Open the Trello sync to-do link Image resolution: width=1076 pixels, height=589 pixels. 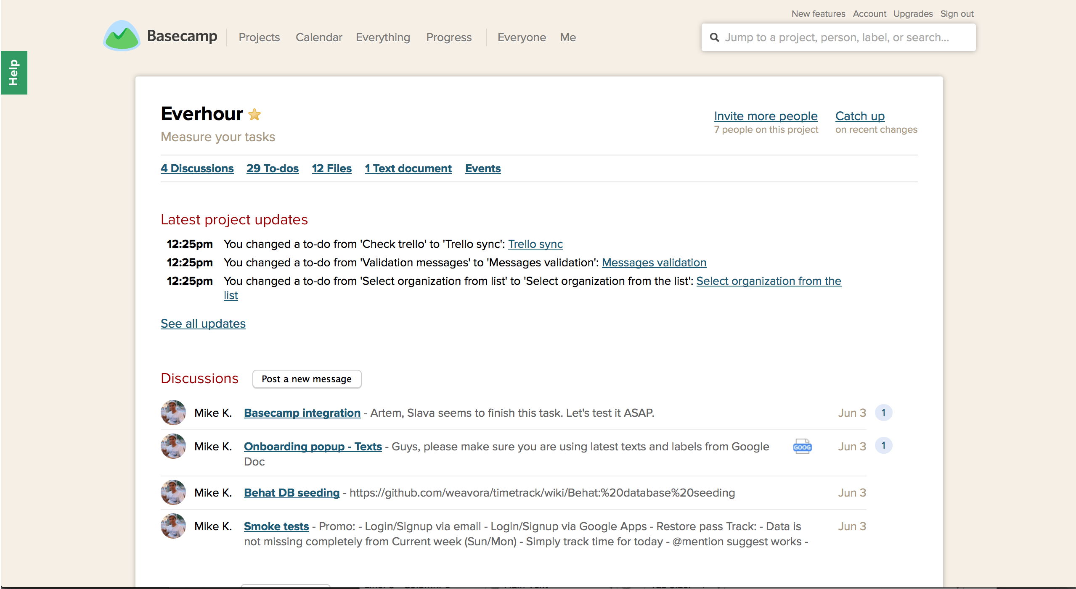[x=535, y=244]
